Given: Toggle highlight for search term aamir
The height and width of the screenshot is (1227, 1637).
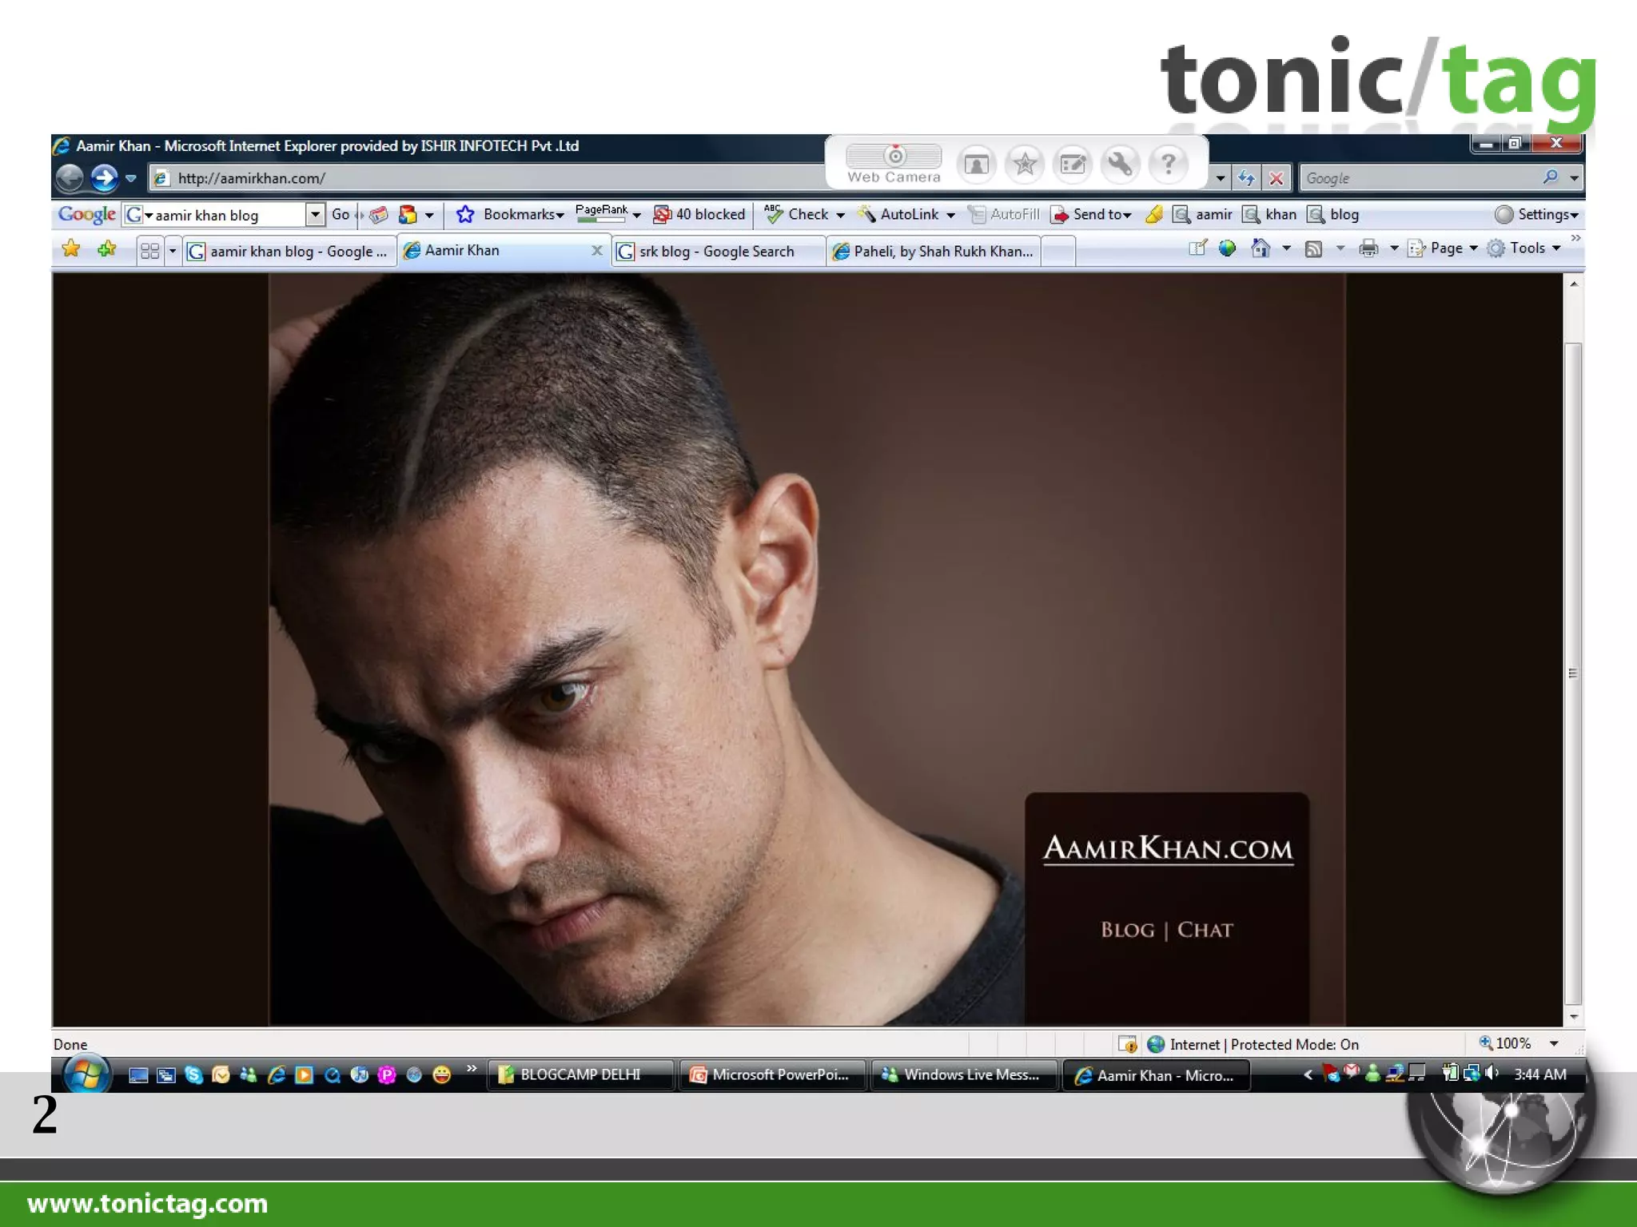Looking at the screenshot, I should 1203,214.
